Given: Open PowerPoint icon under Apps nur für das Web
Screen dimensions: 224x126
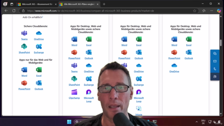Looking at the screenshot, I should (24, 83).
